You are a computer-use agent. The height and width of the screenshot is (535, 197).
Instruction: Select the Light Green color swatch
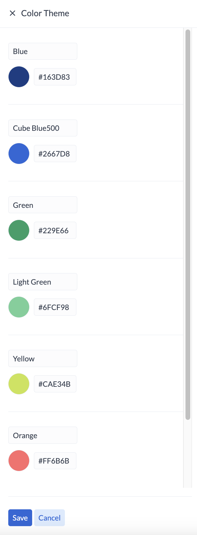[19, 307]
